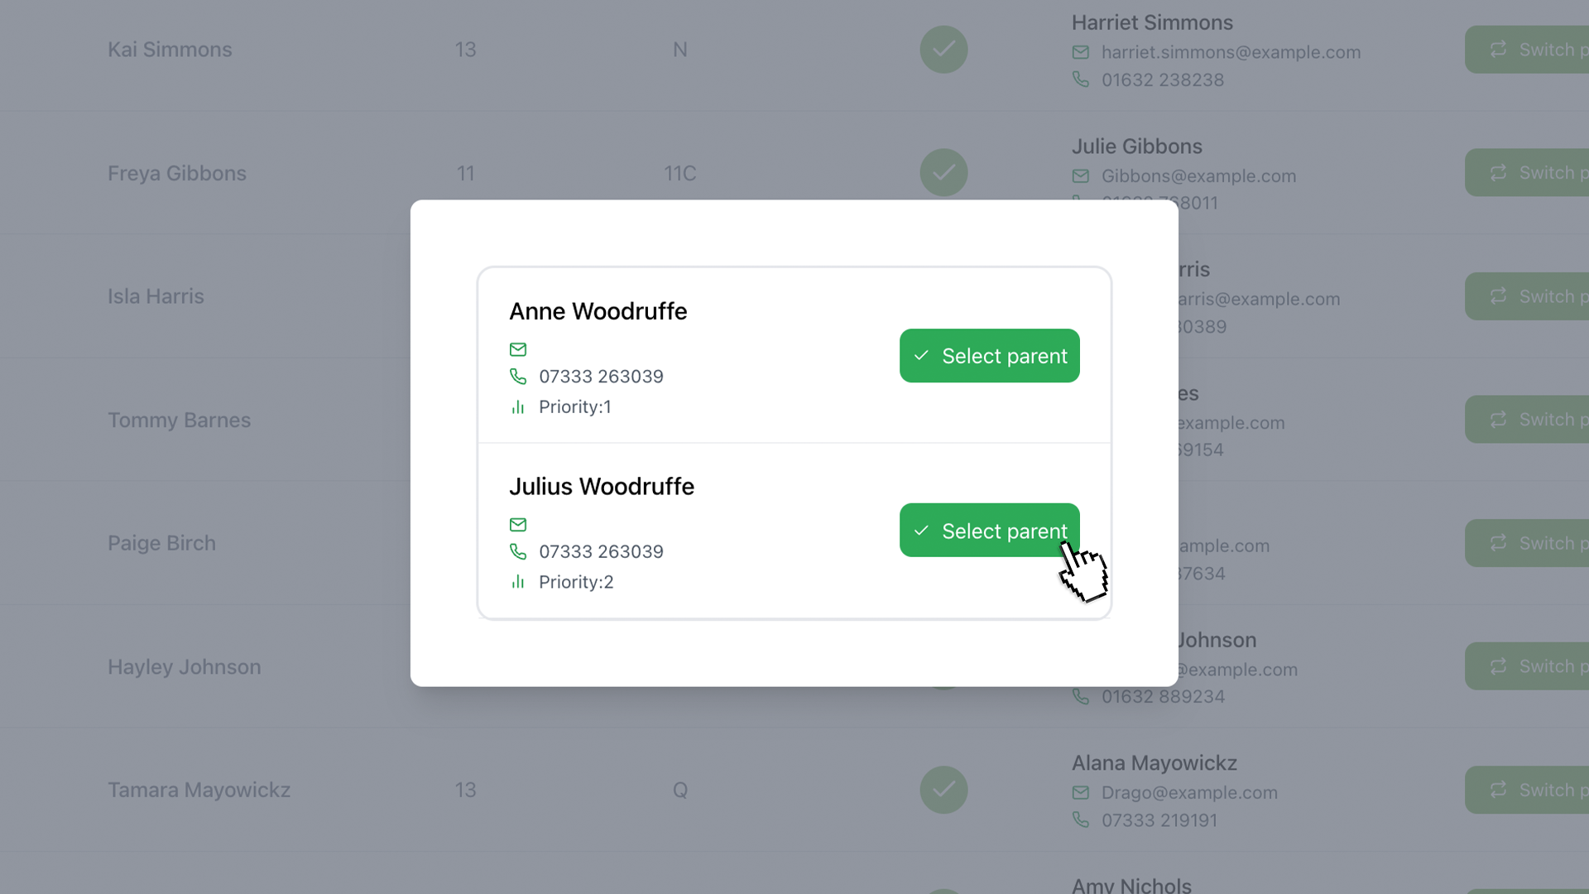The height and width of the screenshot is (894, 1589).
Task: Open Switch parent for Isla Harris' row
Action: point(1528,296)
